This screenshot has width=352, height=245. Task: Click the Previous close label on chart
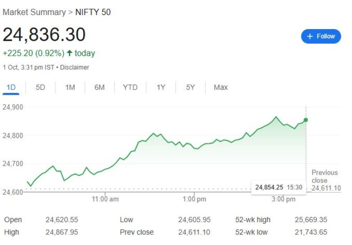(x=325, y=176)
